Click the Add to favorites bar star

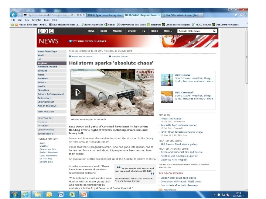(12, 25)
